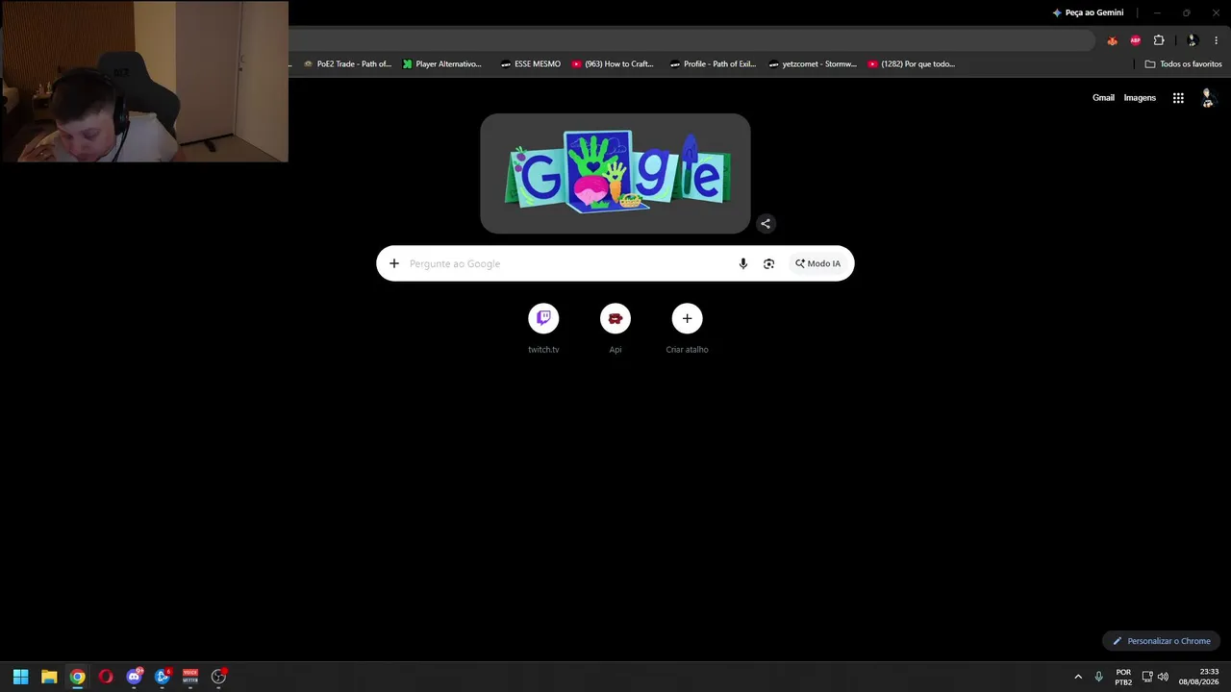Open network status in the system tray
Screen dimensions: 1231x692
(1147, 677)
